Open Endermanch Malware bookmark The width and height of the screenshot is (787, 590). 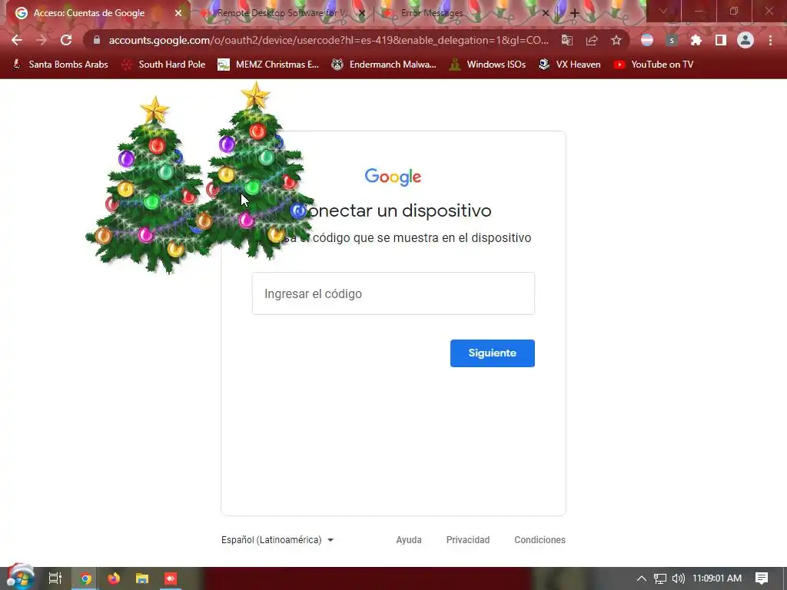pyautogui.click(x=384, y=65)
